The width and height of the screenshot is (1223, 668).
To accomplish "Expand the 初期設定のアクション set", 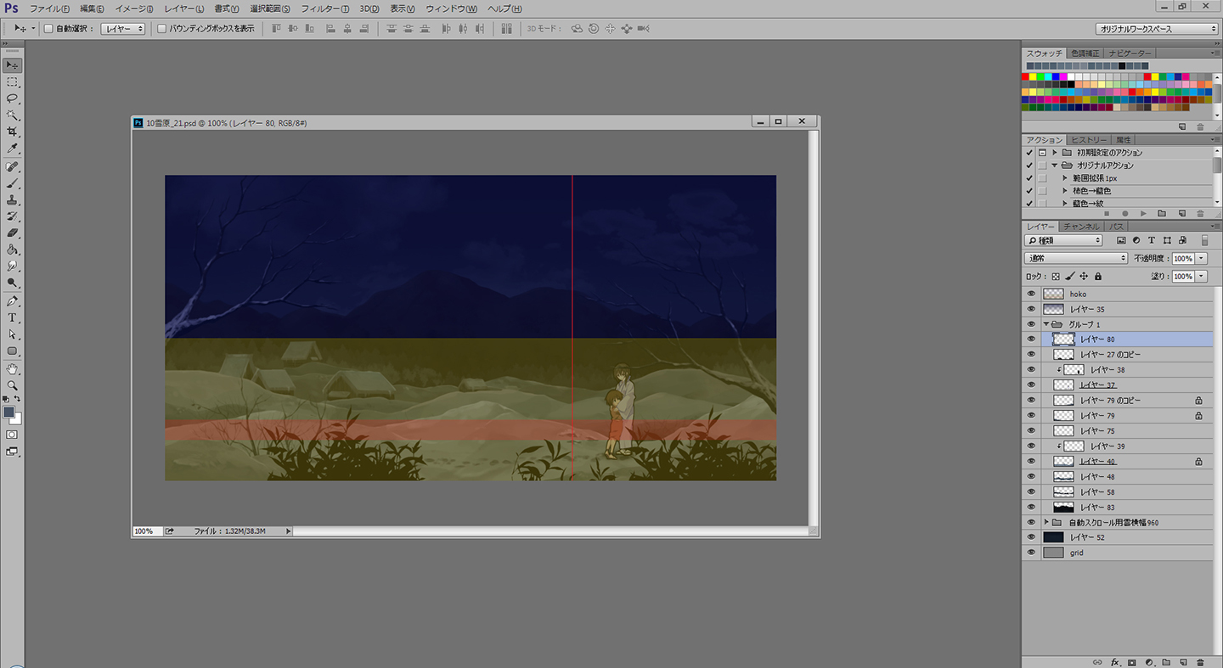I will click(x=1055, y=153).
